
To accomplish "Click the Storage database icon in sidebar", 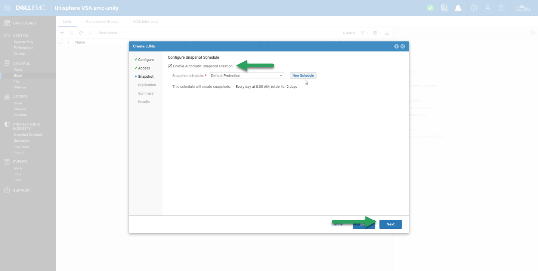I will click(7, 63).
